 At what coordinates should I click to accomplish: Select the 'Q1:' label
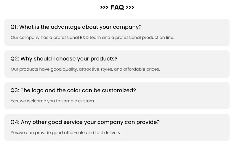(x=14, y=27)
